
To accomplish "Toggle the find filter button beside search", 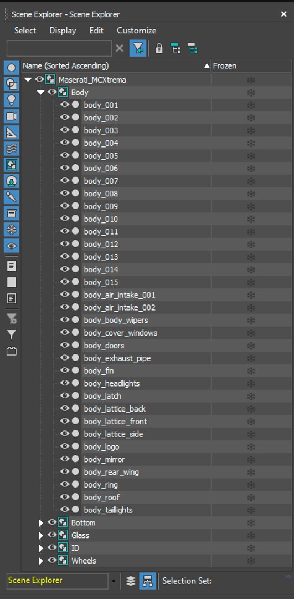I will (x=138, y=48).
